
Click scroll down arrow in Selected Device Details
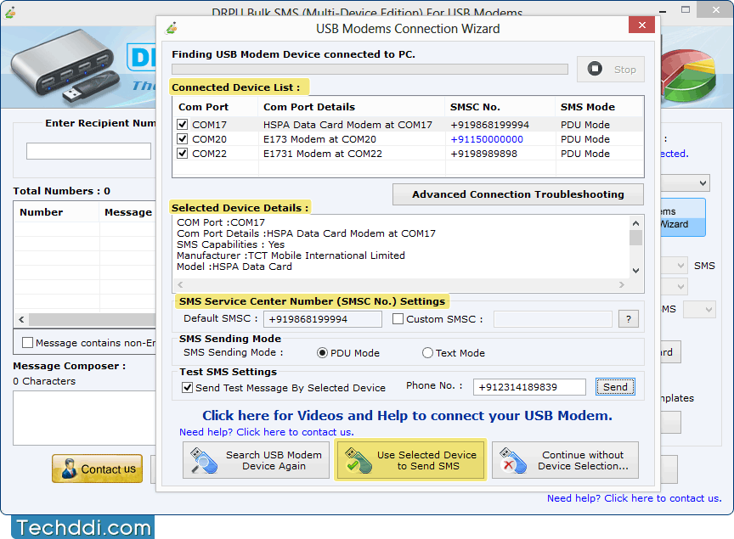[x=635, y=271]
